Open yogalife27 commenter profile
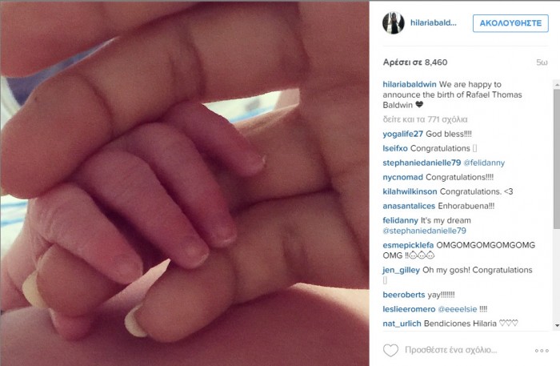 [402, 134]
